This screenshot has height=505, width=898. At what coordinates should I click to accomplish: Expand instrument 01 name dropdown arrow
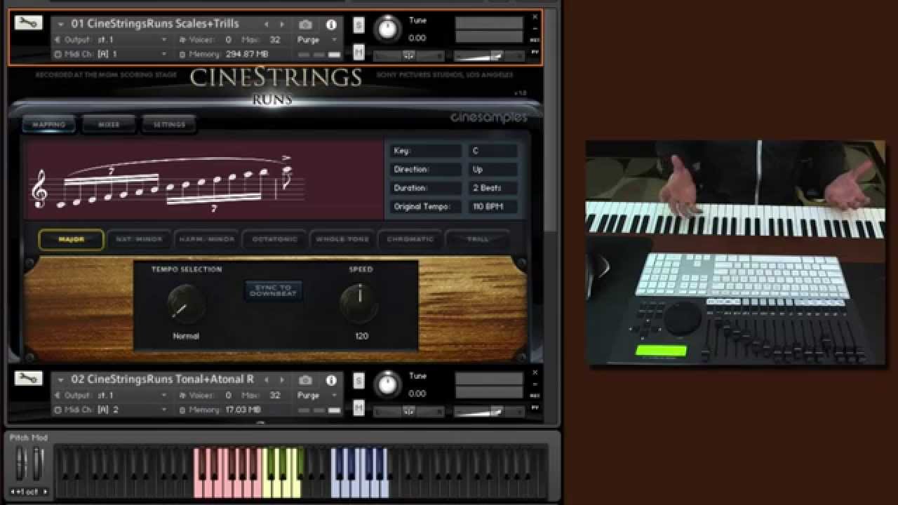[61, 24]
